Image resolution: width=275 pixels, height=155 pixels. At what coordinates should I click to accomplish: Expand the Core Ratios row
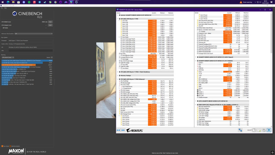tap(119, 68)
